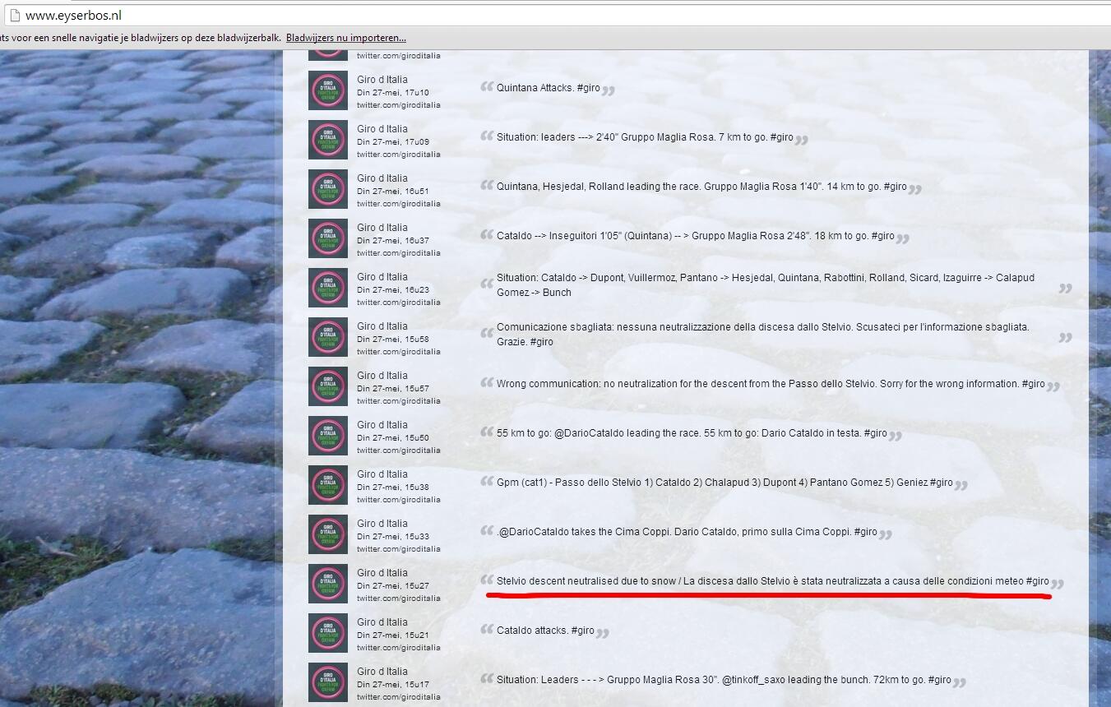The height and width of the screenshot is (707, 1111).
Task: Click timestamp 'Din 27-mei, 15u17'
Action: tap(393, 685)
